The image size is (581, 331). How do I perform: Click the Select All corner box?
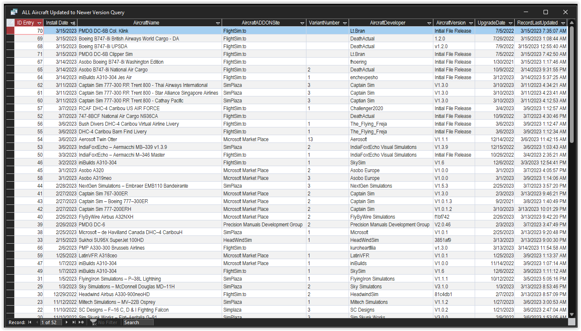pos(10,23)
